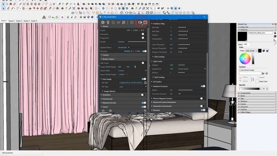
Task: Toggle the Progressive render switch
Action: pos(143,38)
